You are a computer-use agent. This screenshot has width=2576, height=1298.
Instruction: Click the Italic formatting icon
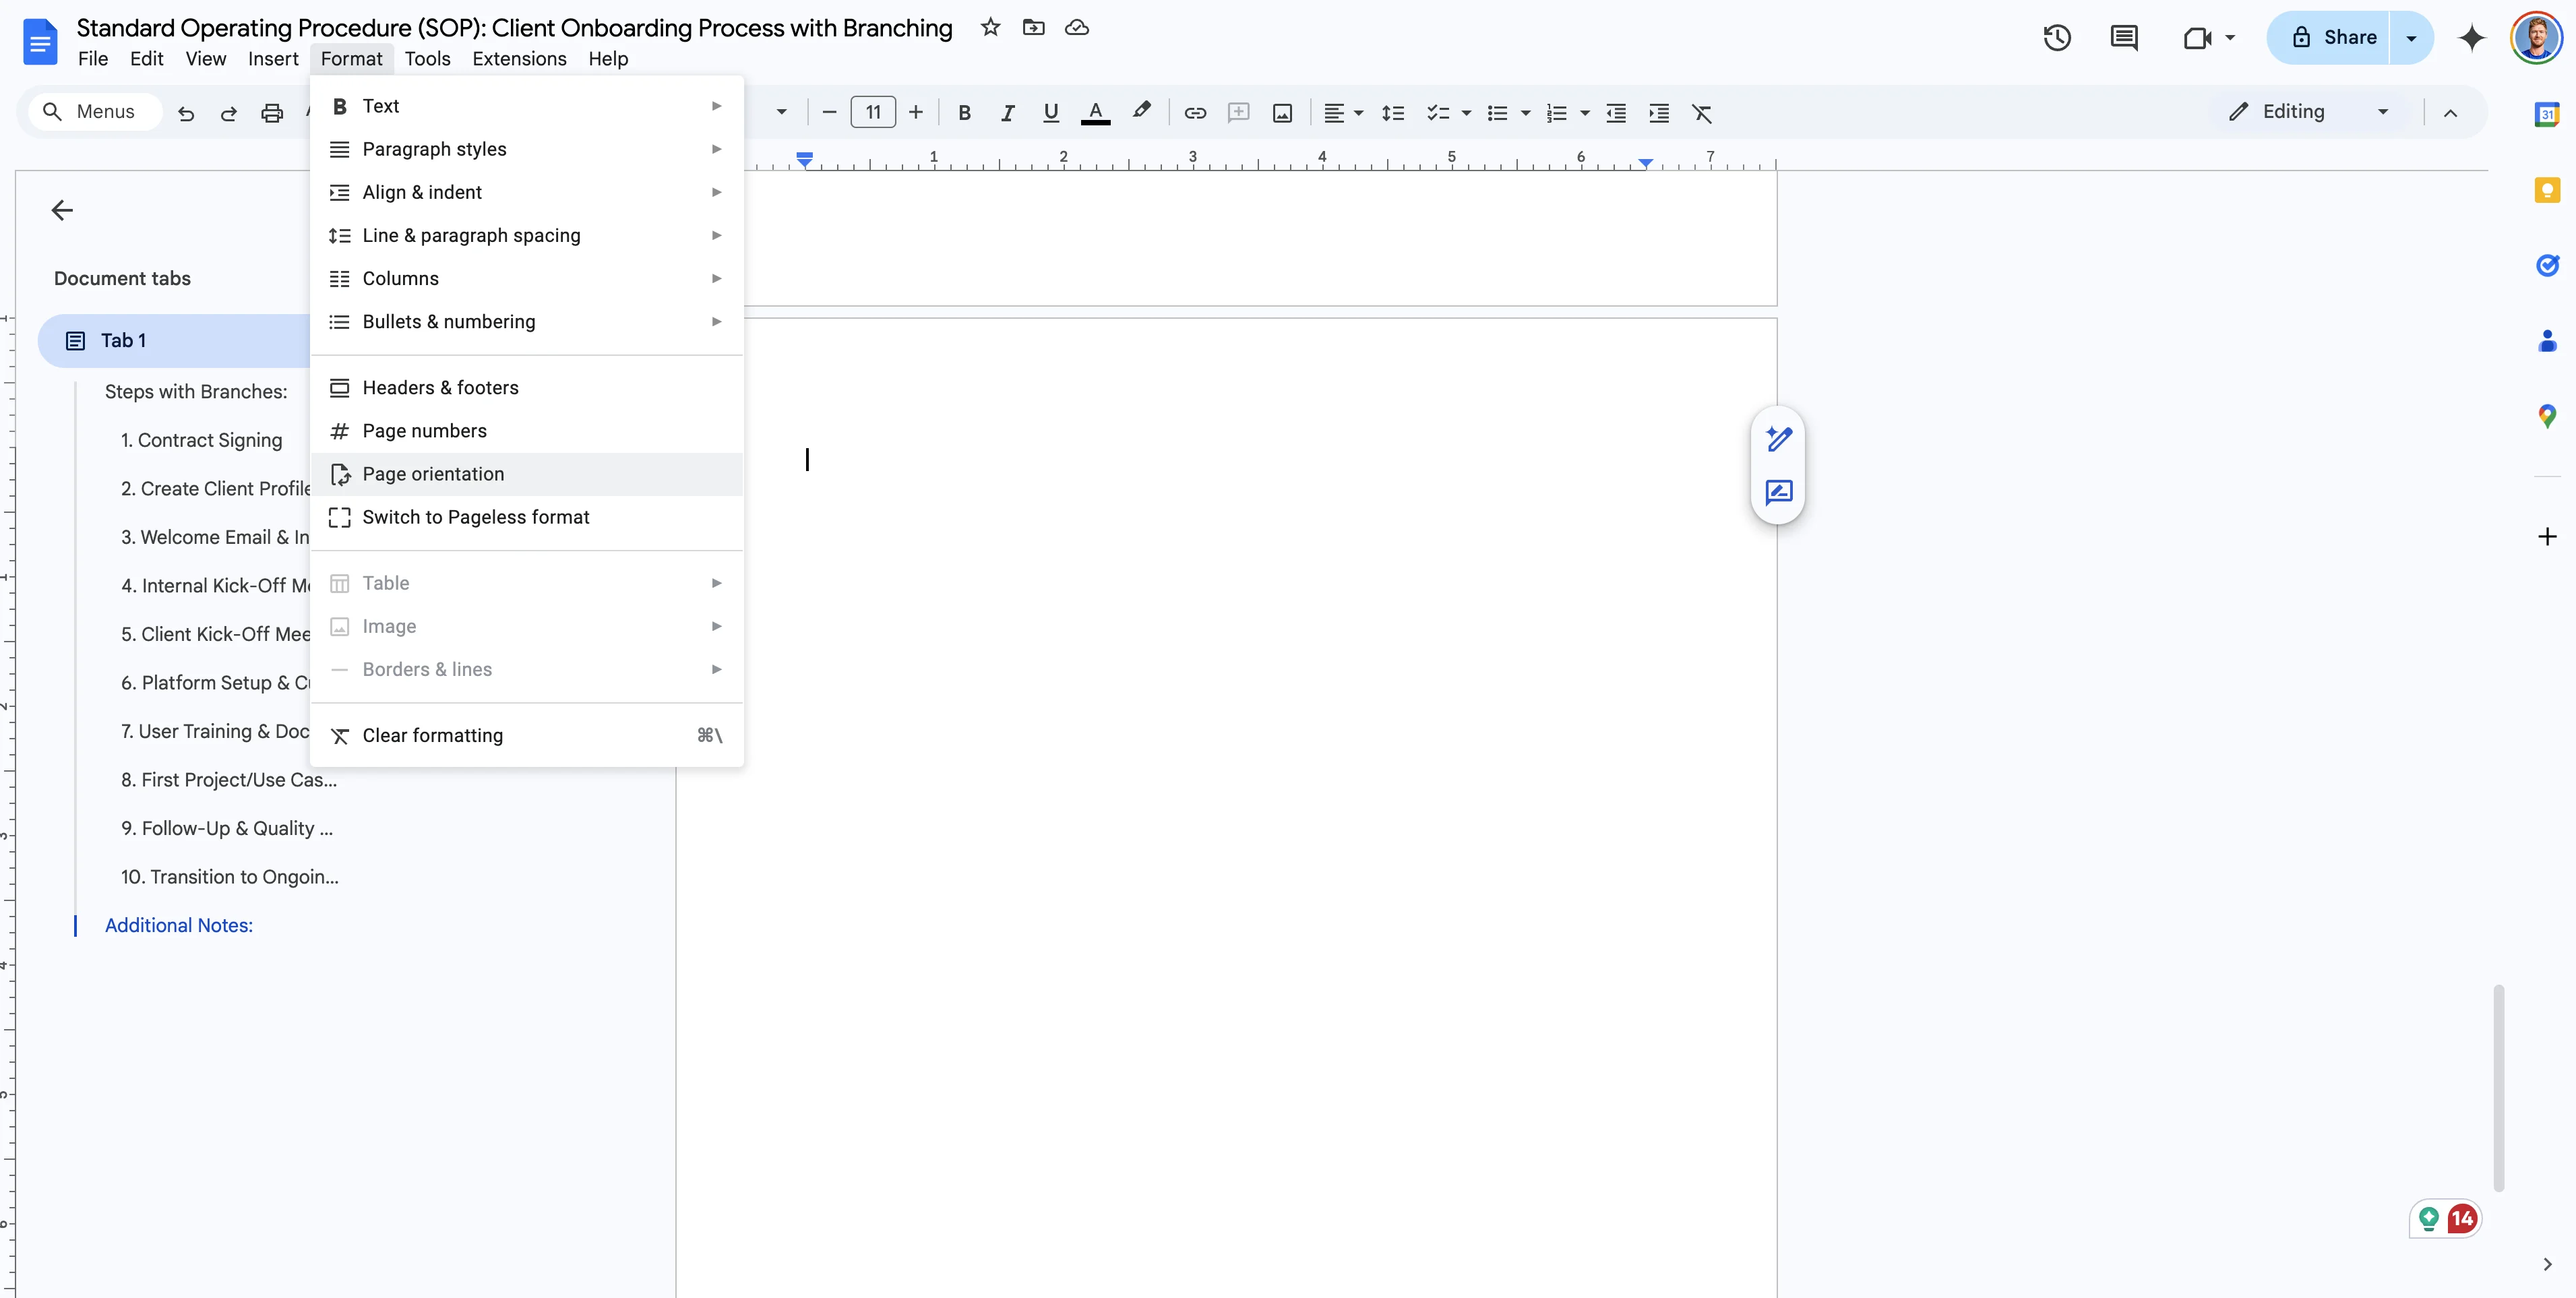(1007, 113)
